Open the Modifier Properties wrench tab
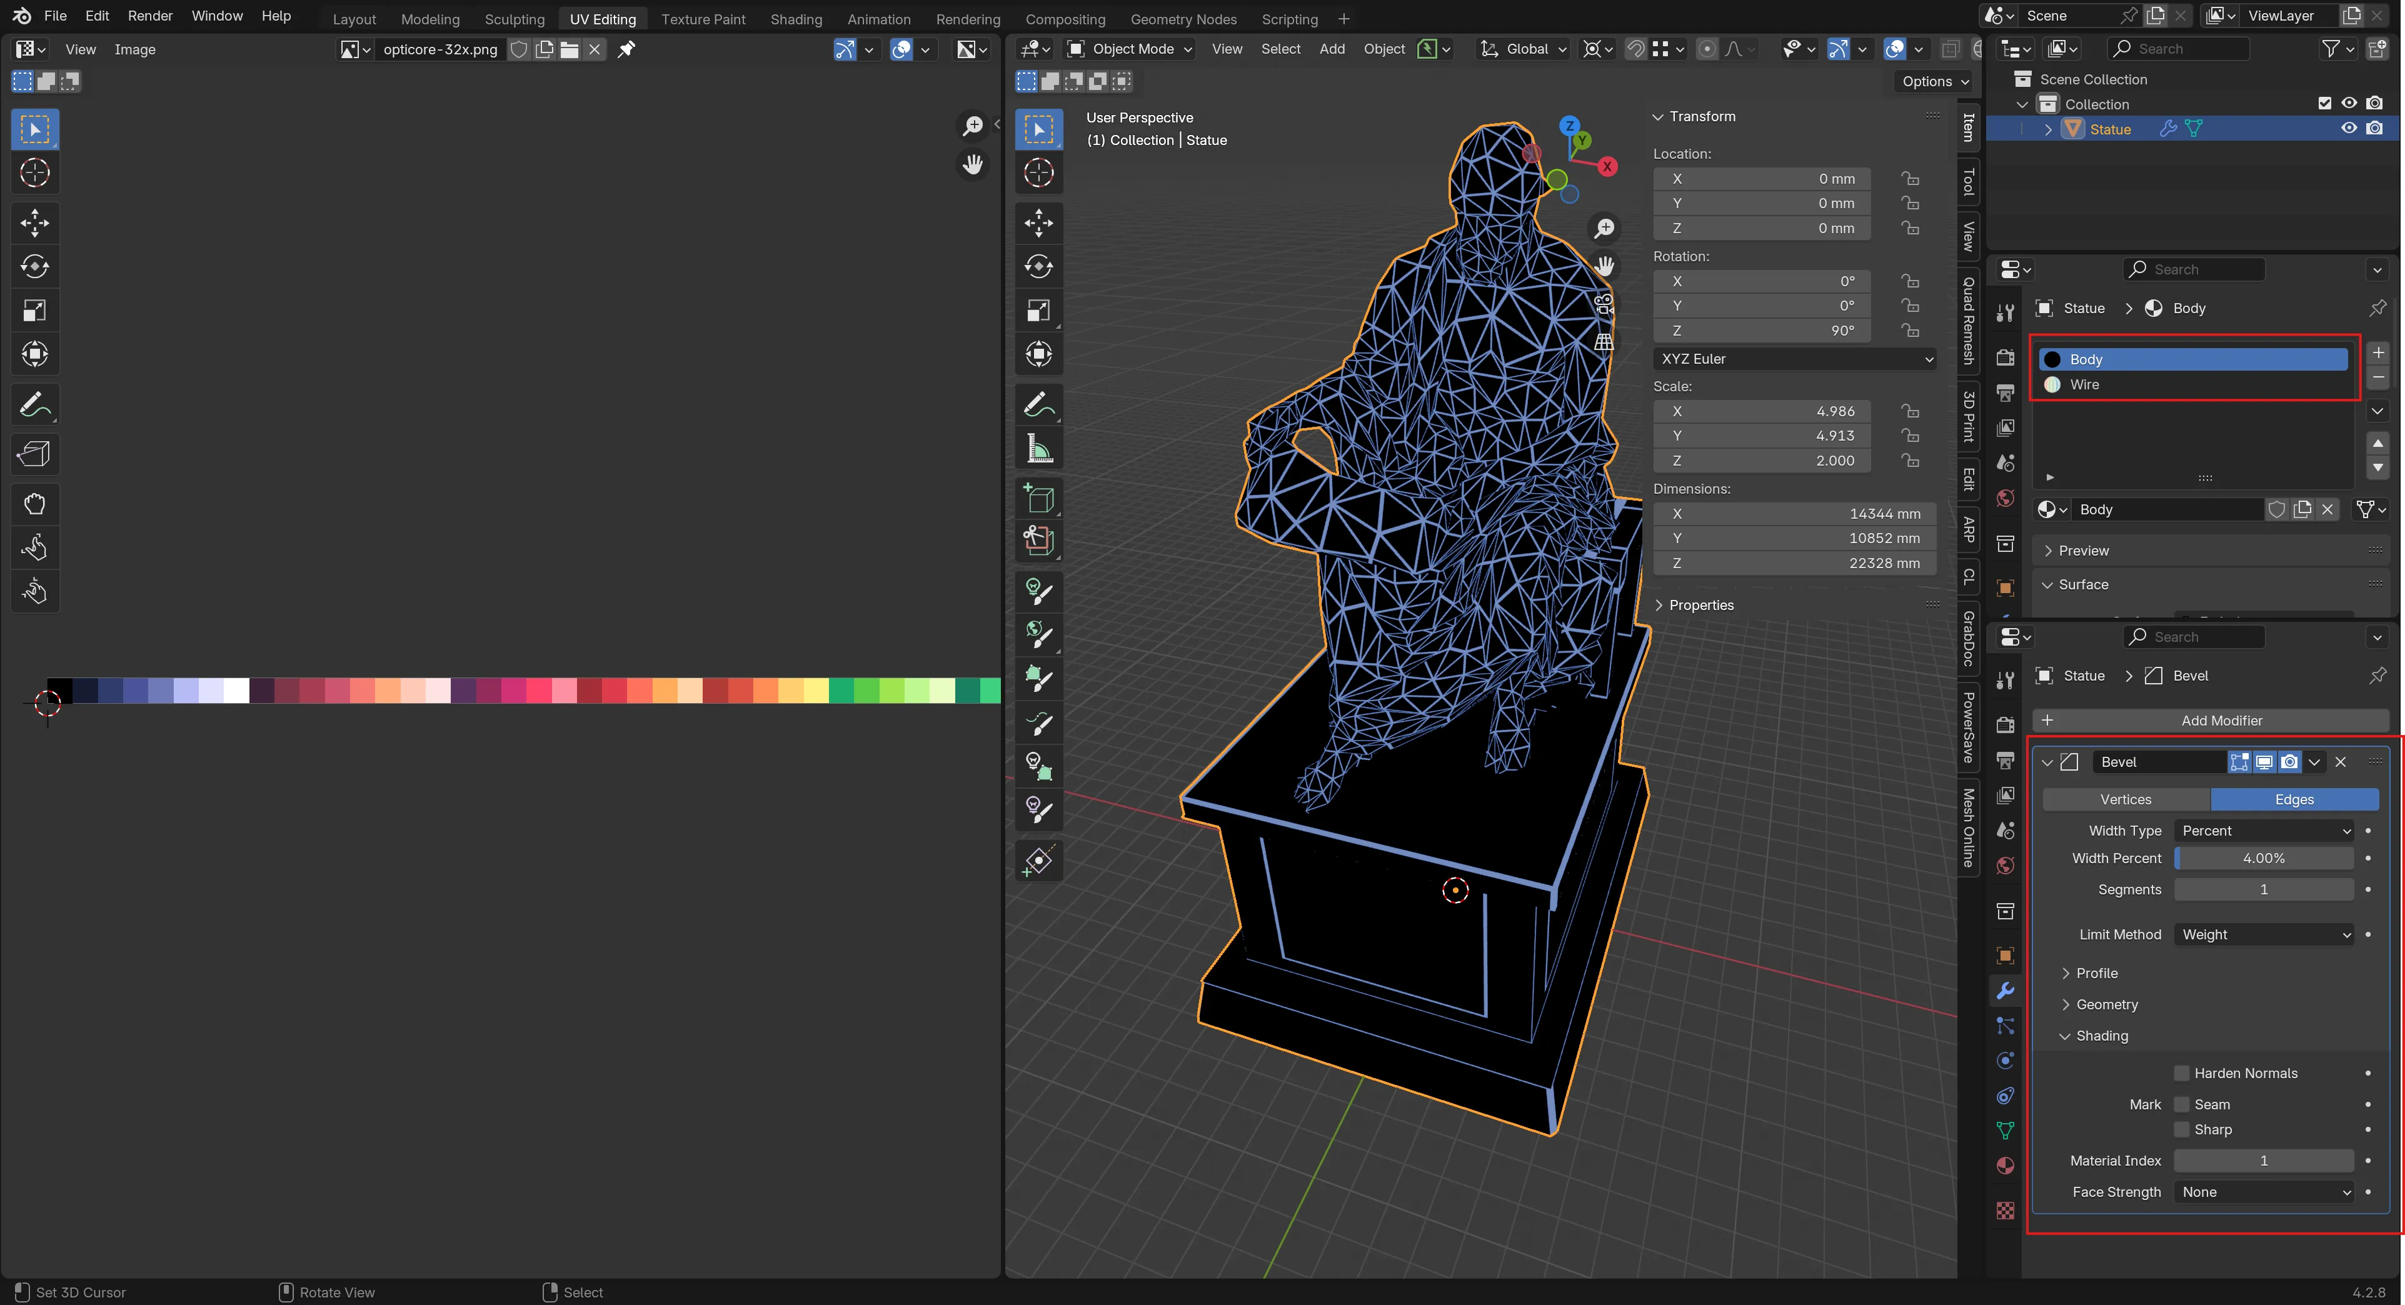 coord(2004,989)
